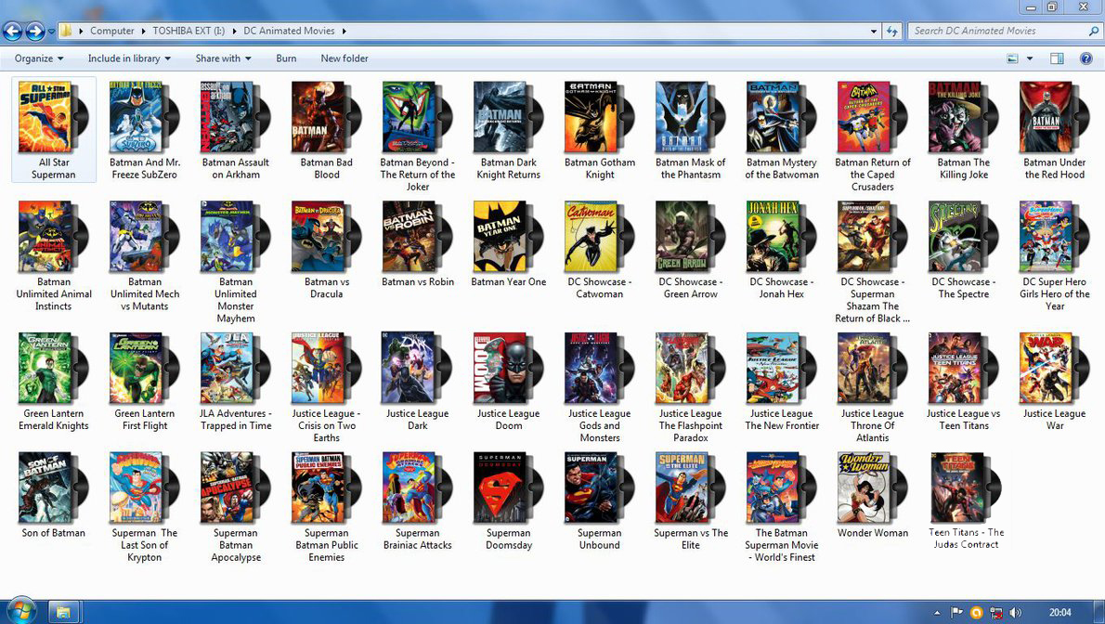Screen dimensions: 1105x624
Task: Open DC Showcase The Spectre folder icon
Action: pyautogui.click(x=963, y=237)
